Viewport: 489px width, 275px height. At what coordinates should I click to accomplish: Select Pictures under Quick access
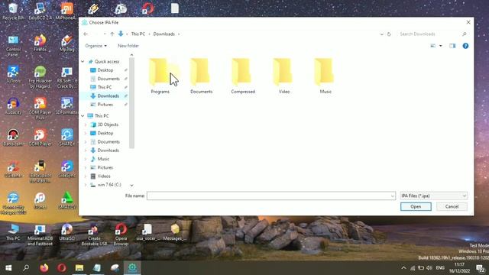(x=105, y=105)
